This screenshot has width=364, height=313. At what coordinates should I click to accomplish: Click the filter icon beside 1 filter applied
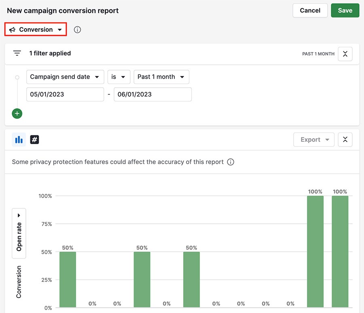coord(17,53)
